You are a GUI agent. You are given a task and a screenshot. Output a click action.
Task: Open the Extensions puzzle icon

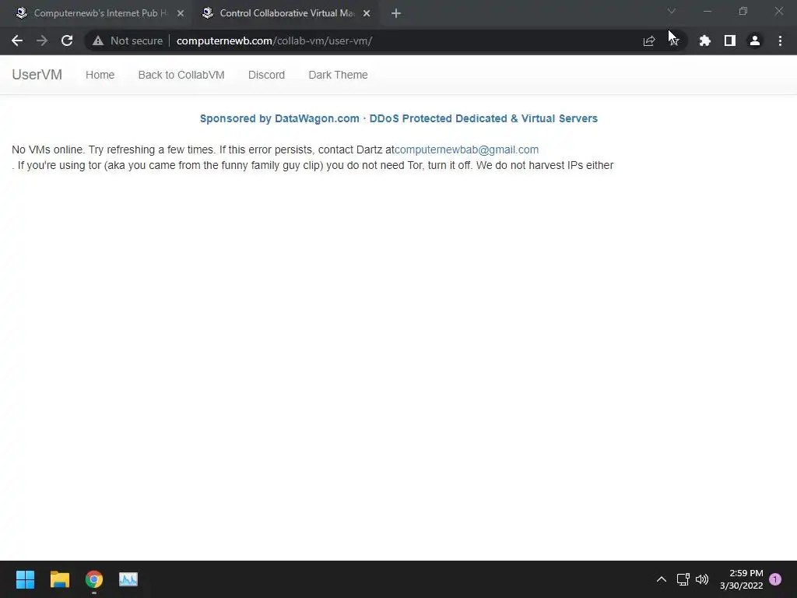tap(705, 40)
